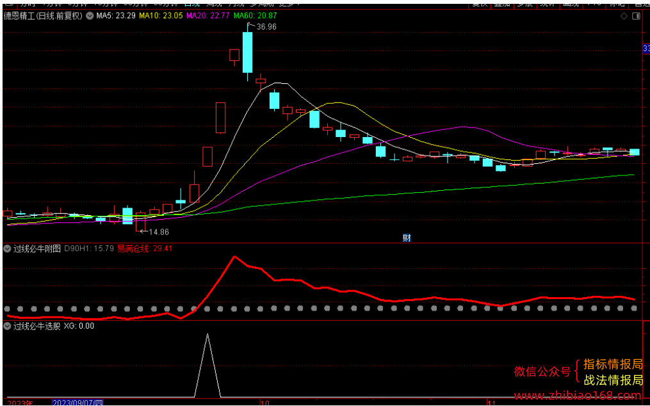Click the 14.86 low price label
The width and height of the screenshot is (650, 406).
pos(159,232)
